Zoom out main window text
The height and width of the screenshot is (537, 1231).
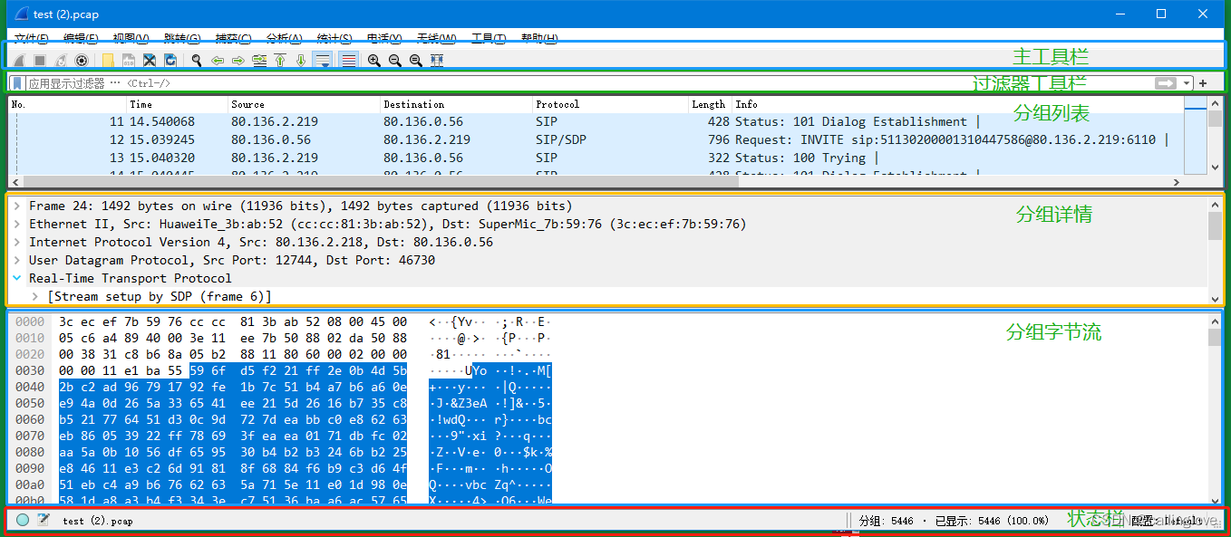[395, 61]
